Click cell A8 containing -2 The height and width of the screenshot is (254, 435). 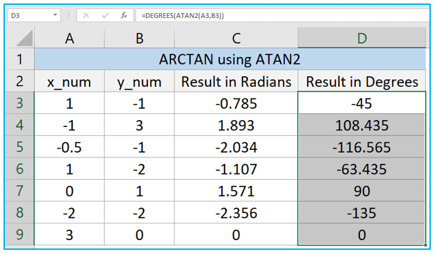[69, 212]
